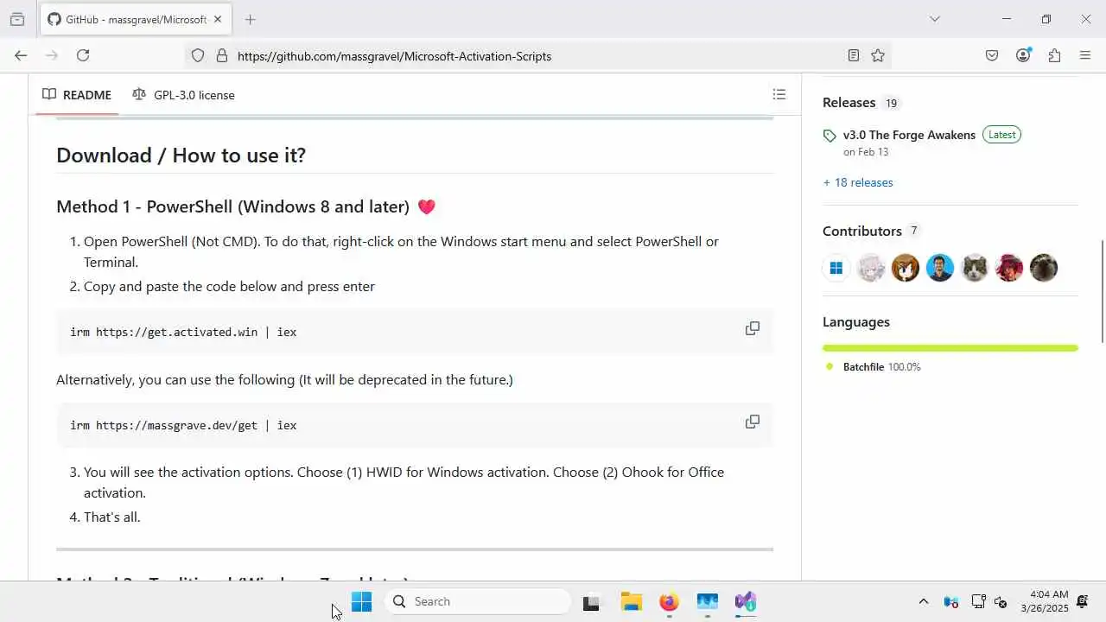
Task: Copy the get.activated.win command
Action: 753,328
